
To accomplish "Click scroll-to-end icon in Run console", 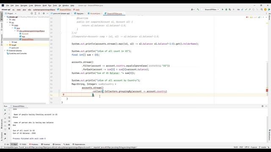I will point(9,121).
